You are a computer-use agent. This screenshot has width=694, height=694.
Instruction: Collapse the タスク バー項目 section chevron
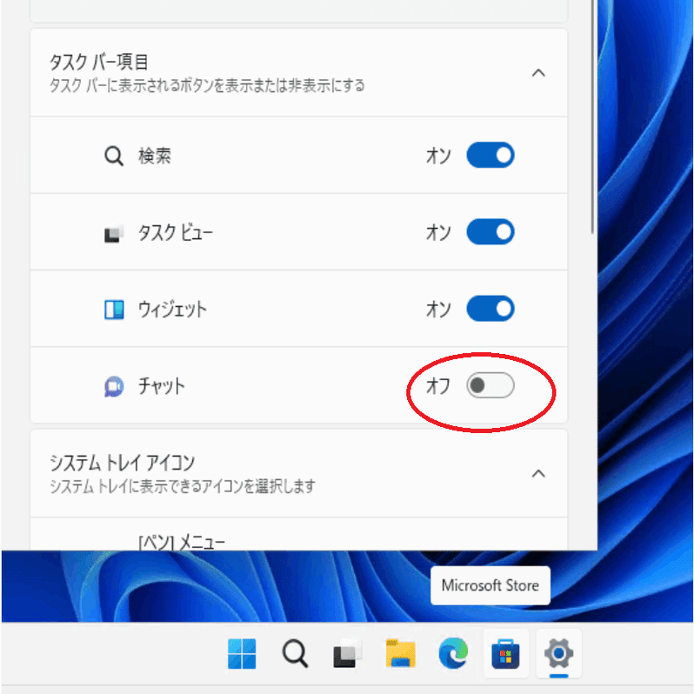point(538,73)
